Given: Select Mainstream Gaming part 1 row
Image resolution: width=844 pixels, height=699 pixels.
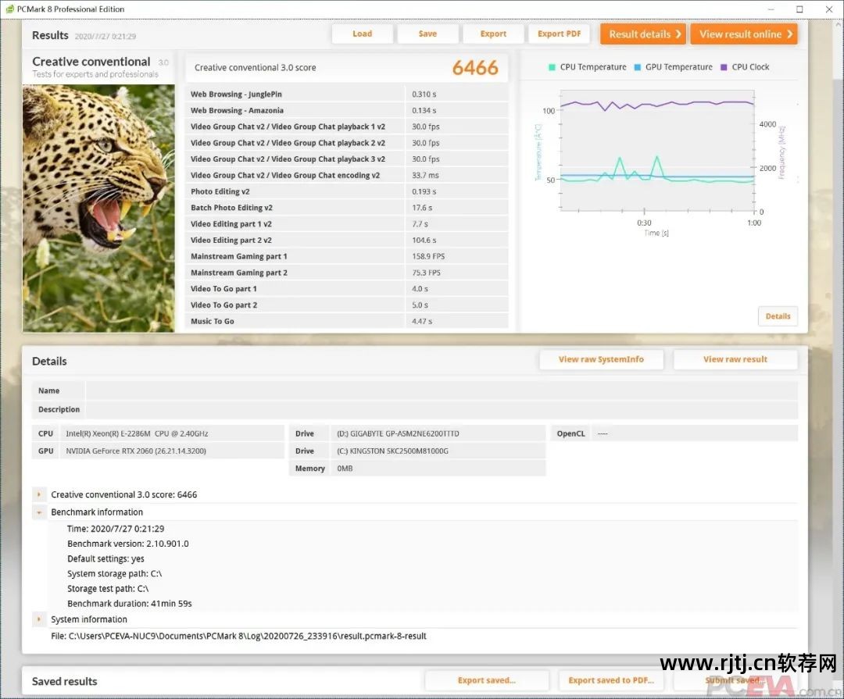Looking at the screenshot, I should [347, 256].
